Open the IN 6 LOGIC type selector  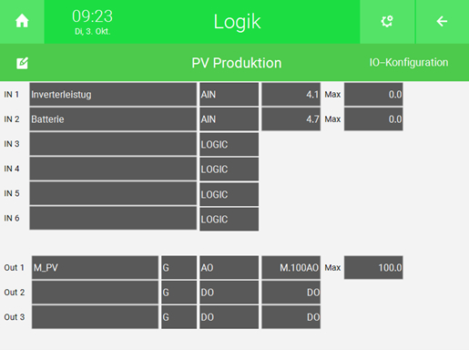click(x=229, y=219)
